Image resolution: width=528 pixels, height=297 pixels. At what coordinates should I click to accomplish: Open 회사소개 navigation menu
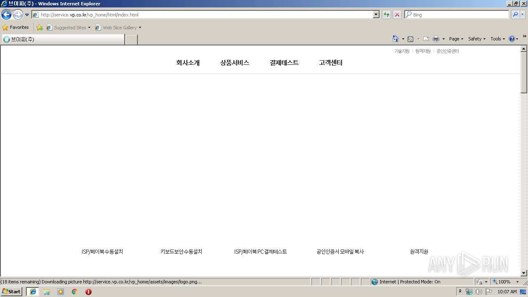click(188, 63)
